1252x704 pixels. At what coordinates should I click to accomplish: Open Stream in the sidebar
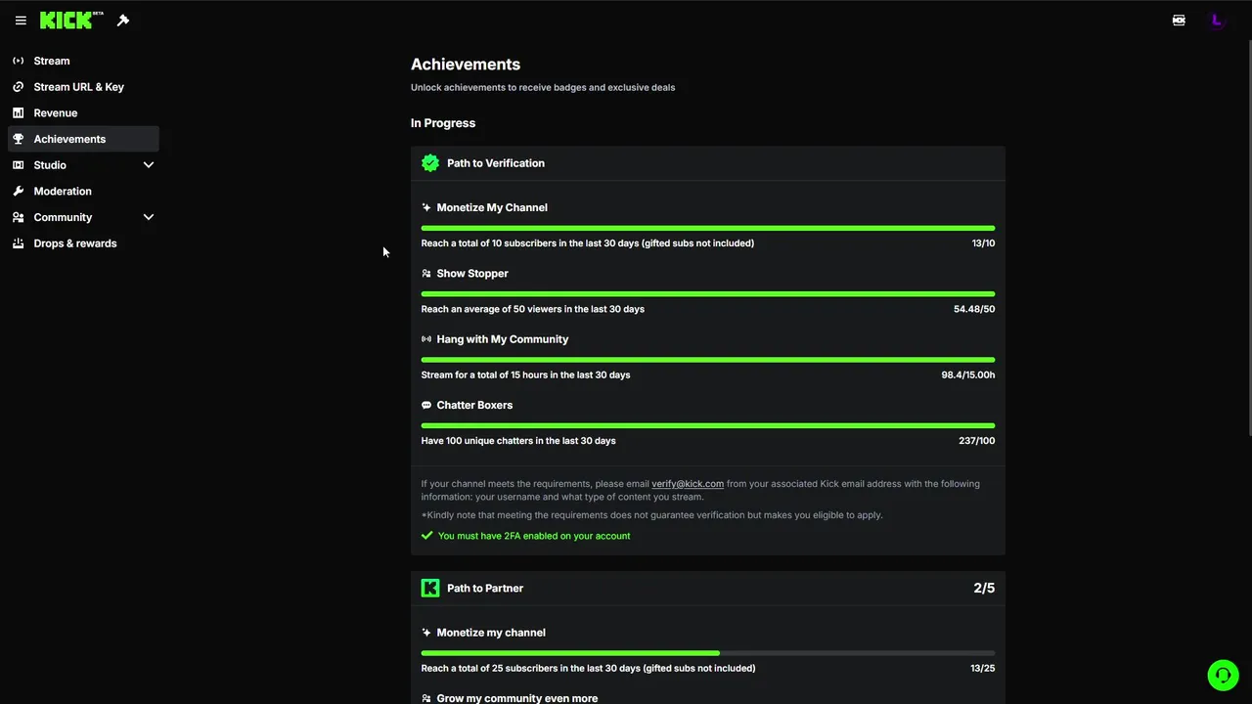[x=51, y=61]
